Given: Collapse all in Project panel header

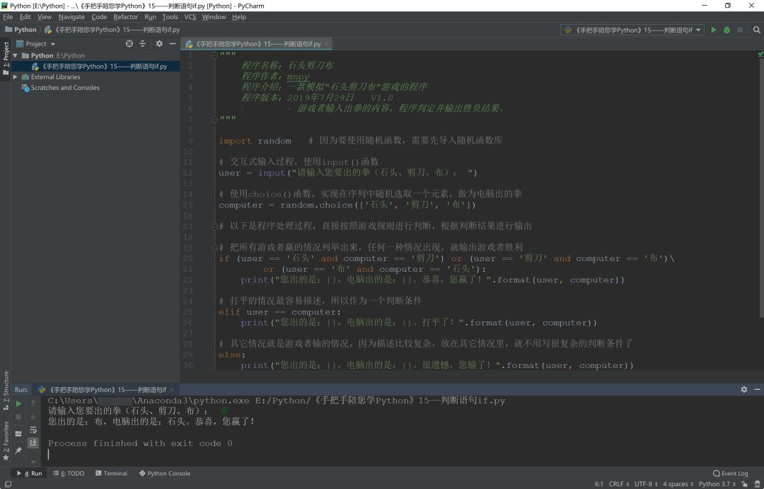Looking at the screenshot, I should [143, 44].
